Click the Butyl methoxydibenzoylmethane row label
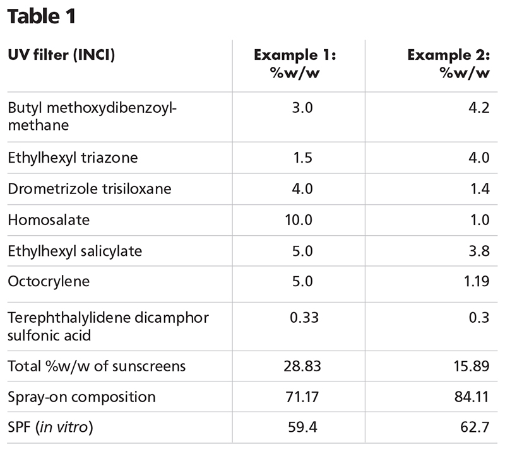The width and height of the screenshot is (505, 452). [x=92, y=116]
